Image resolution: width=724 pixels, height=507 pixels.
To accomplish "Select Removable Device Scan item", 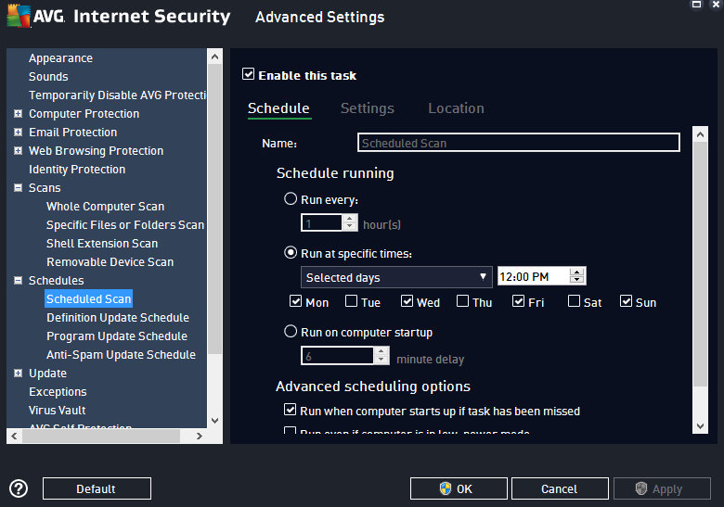I will coord(110,261).
